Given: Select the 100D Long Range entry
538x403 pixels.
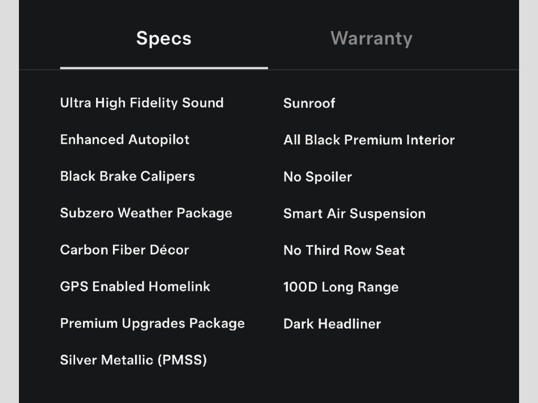Looking at the screenshot, I should 340,287.
